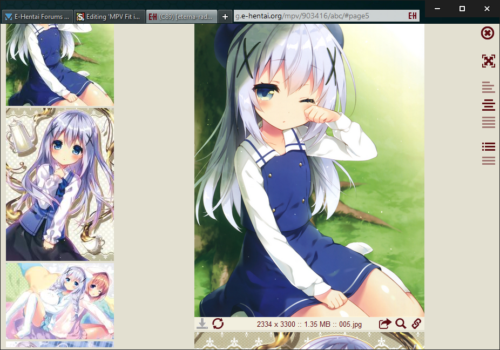
Task: Hide thumbnails using the plain lines icon
Action: (488, 160)
